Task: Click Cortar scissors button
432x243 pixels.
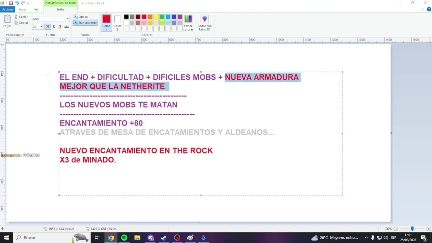Action: click(21, 17)
